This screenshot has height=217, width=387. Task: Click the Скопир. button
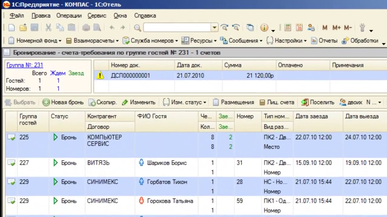[102, 102]
